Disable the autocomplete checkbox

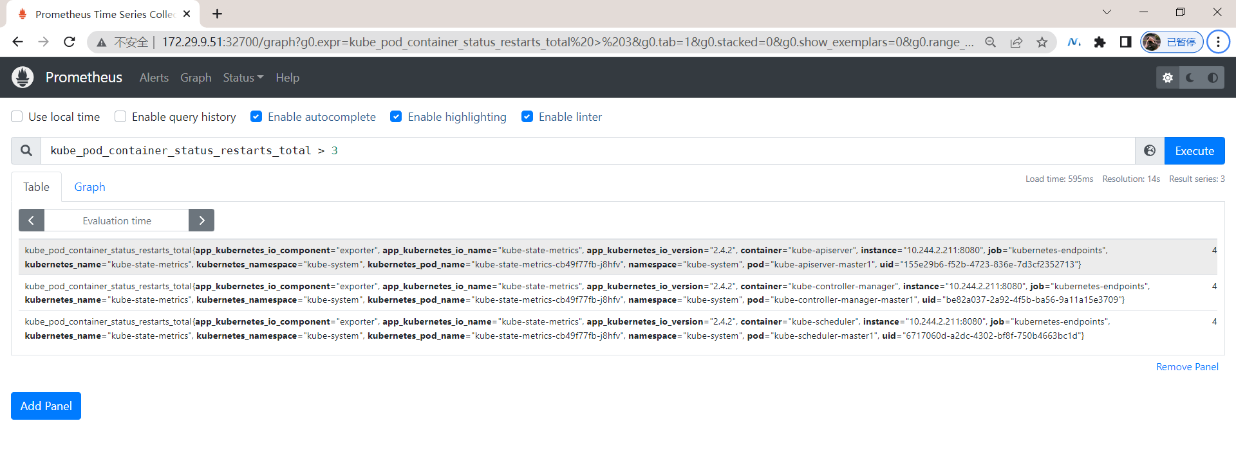tap(256, 116)
